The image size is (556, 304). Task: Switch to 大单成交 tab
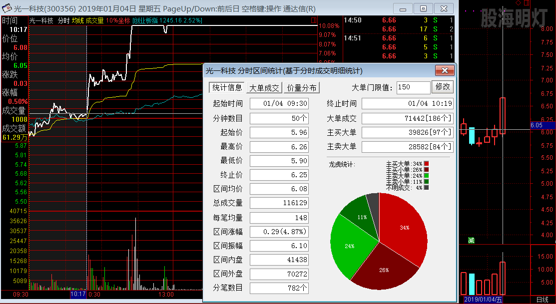[264, 88]
